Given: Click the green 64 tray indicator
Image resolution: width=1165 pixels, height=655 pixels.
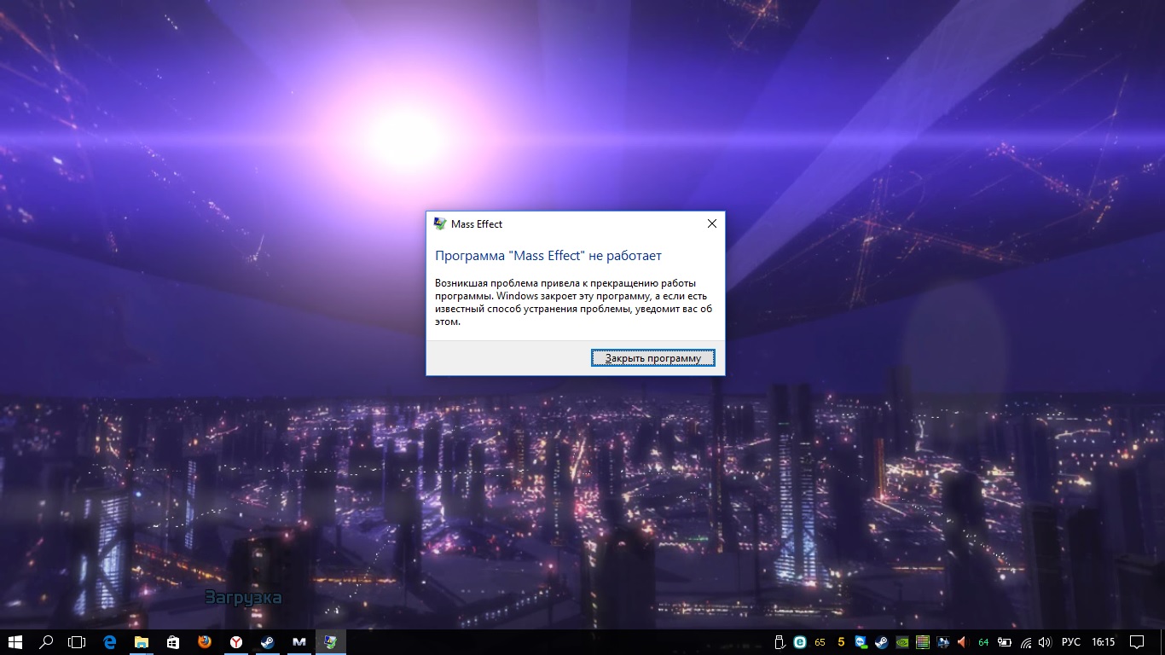Looking at the screenshot, I should (983, 641).
